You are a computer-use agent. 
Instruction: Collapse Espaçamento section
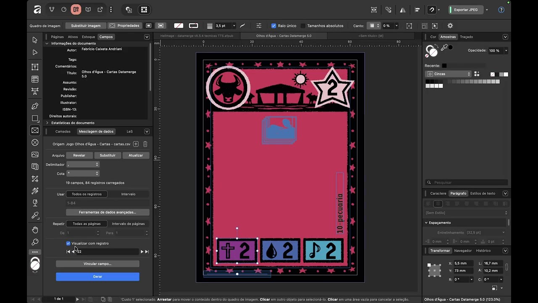tap(426, 223)
